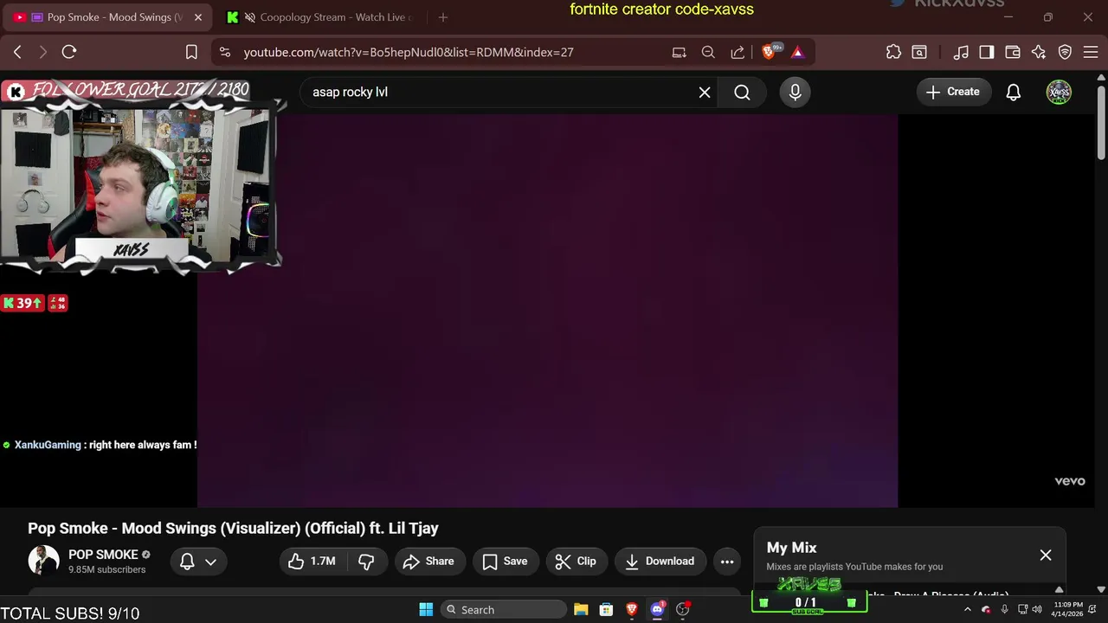Click the video player area
This screenshot has height=623, width=1108.
[547, 311]
